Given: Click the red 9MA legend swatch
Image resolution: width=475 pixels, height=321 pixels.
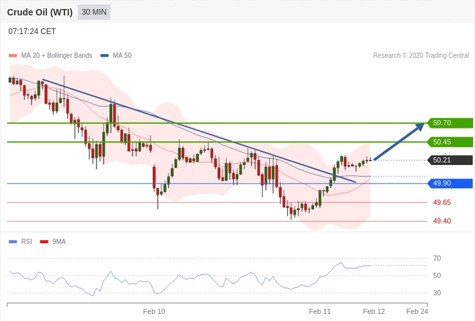Looking at the screenshot, I should 44,242.
